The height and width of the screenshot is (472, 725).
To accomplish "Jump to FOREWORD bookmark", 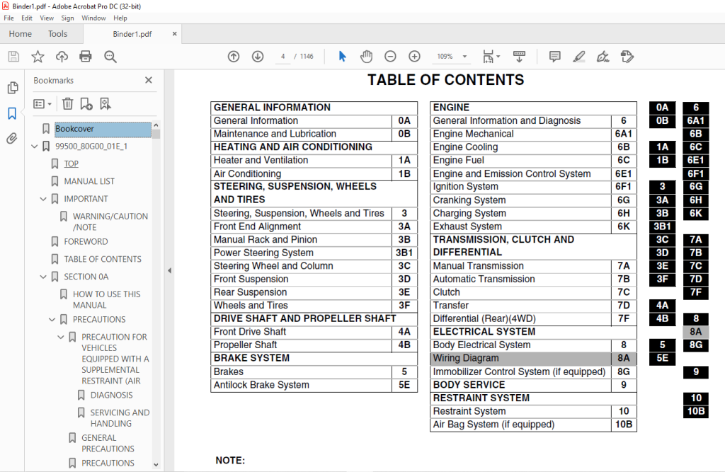I will point(86,241).
